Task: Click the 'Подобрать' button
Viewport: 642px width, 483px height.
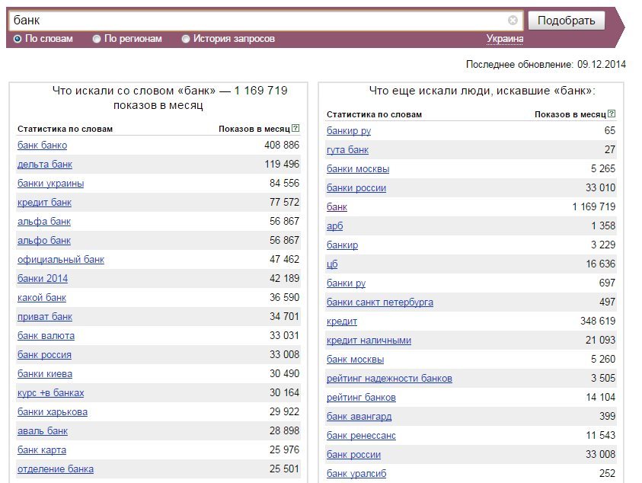Action: click(567, 21)
